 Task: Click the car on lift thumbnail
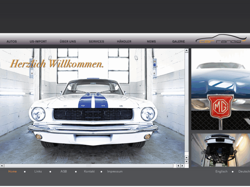tap(220, 150)
